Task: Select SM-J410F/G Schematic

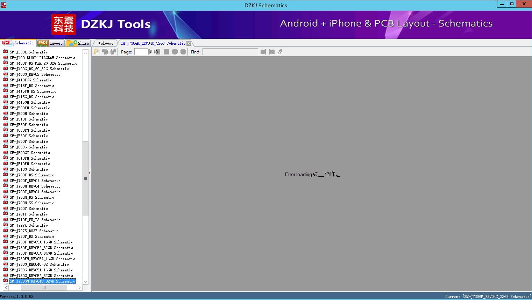Action: pyautogui.click(x=31, y=80)
